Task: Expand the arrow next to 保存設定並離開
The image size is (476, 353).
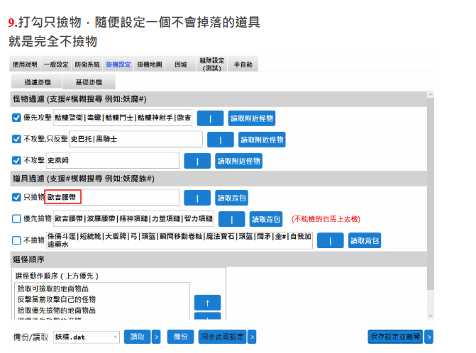Action: tap(429, 337)
